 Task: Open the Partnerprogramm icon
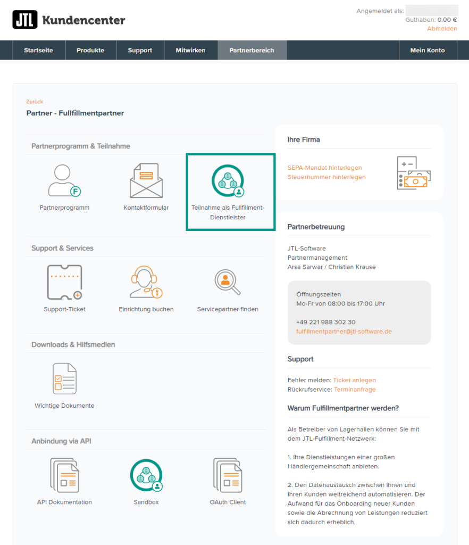coord(64,181)
